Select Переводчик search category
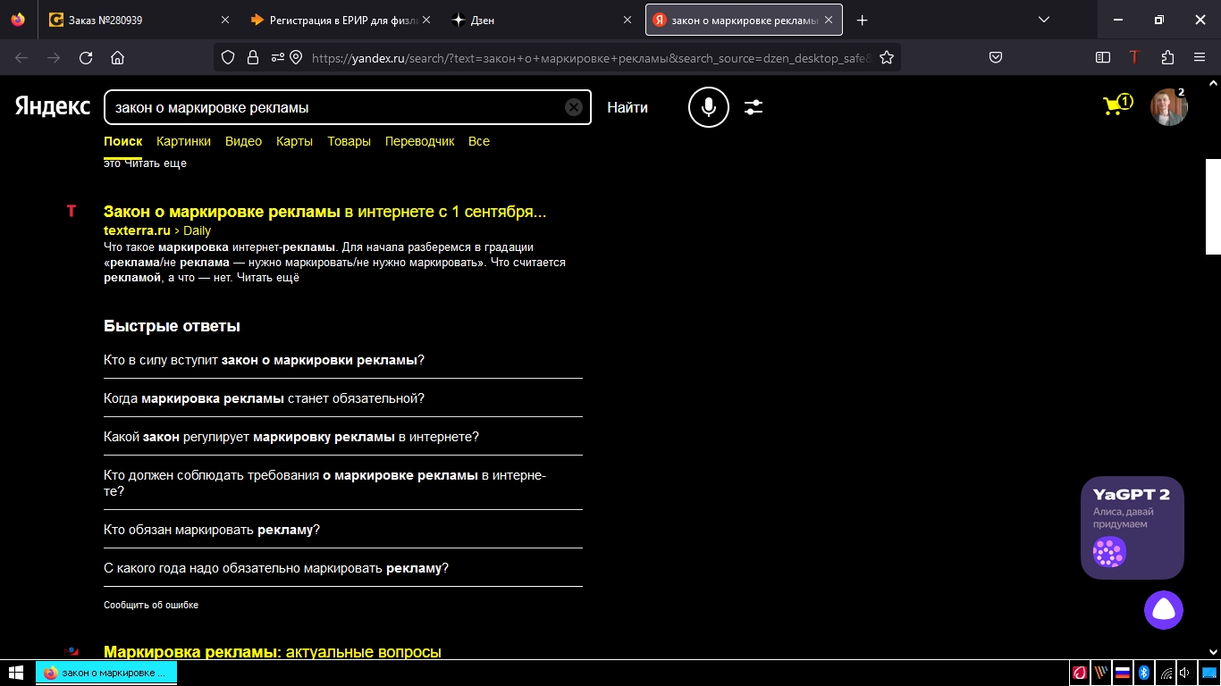Viewport: 1221px width, 686px height. click(x=419, y=141)
